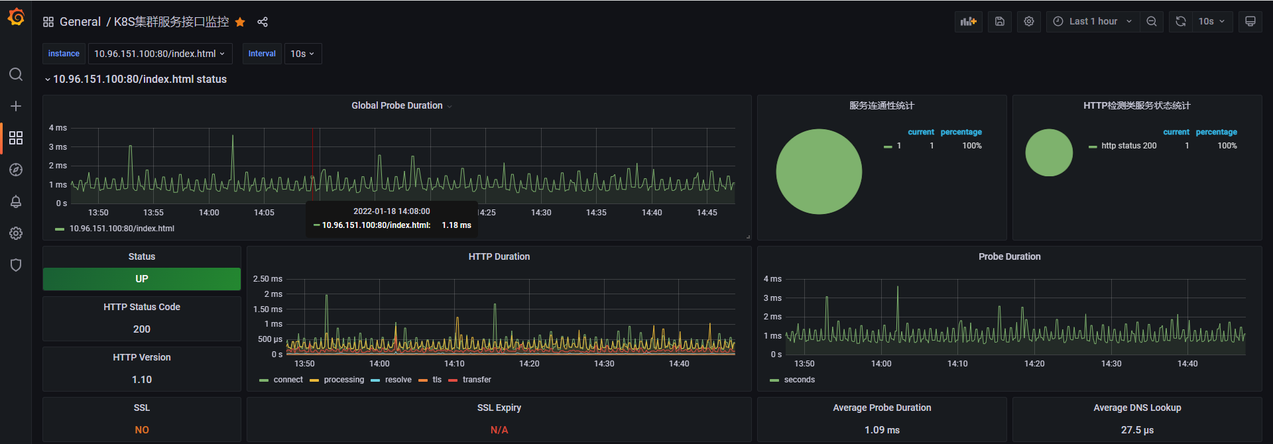Click the 27.5 µs DNS lookup value

pos(1138,430)
